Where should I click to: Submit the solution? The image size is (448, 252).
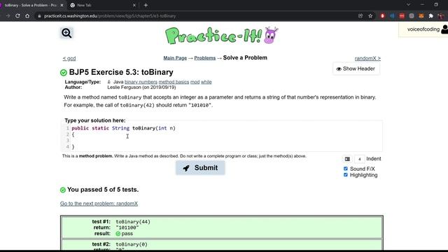(200, 168)
